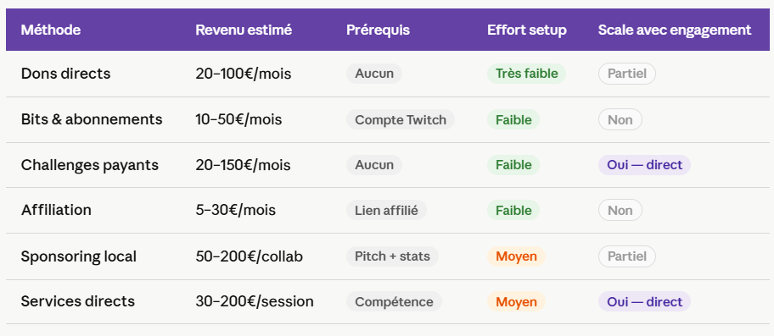Select the 50–200€/collab revenue cell
The height and width of the screenshot is (336, 774).
tap(249, 256)
